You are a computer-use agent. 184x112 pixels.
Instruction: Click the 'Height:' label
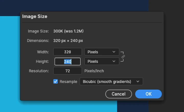(42, 61)
